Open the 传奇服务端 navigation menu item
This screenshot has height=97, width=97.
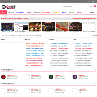11,12
